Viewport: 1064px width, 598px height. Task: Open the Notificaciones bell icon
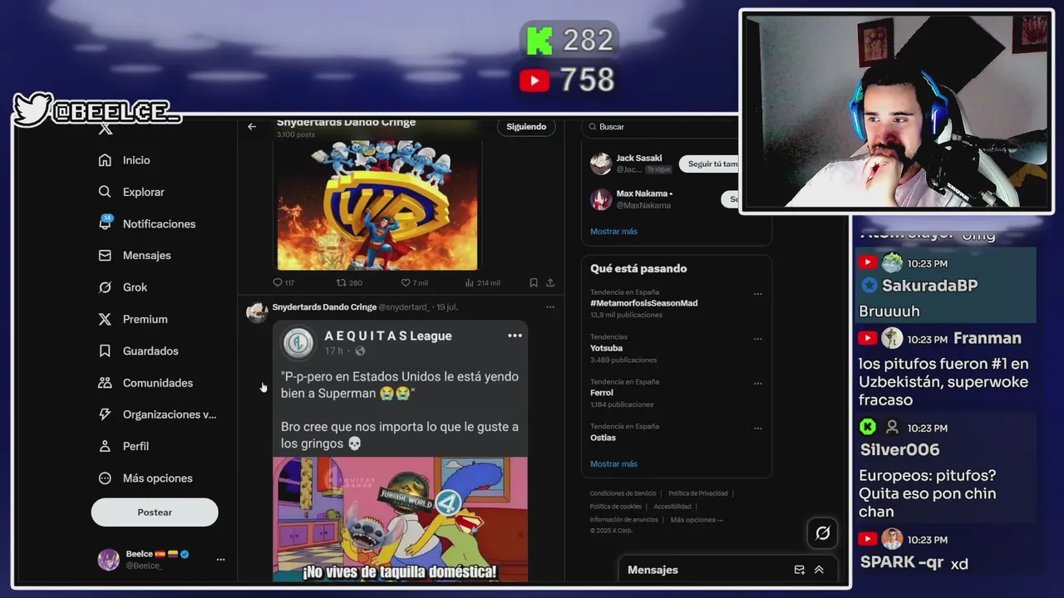click(x=105, y=223)
